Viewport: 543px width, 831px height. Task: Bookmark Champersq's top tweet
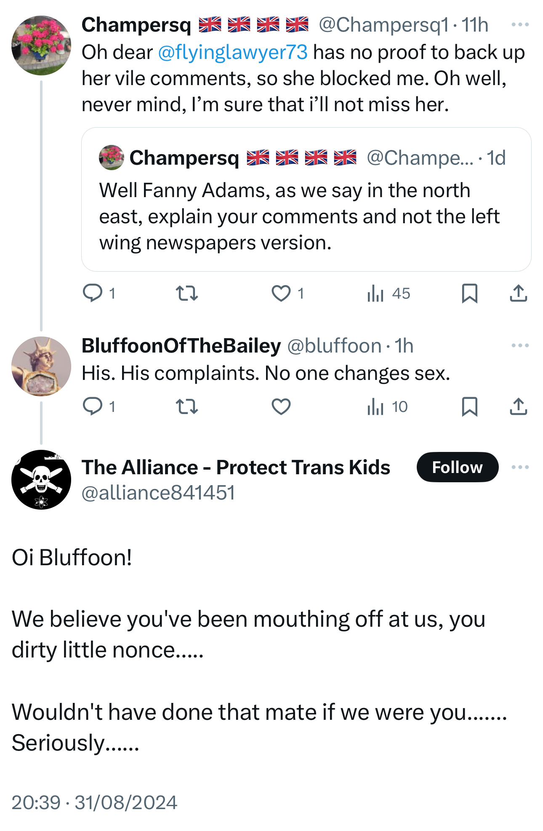pyautogui.click(x=469, y=293)
